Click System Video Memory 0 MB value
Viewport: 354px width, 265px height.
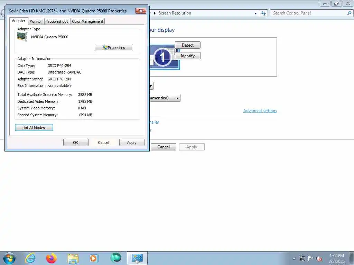tap(82, 108)
